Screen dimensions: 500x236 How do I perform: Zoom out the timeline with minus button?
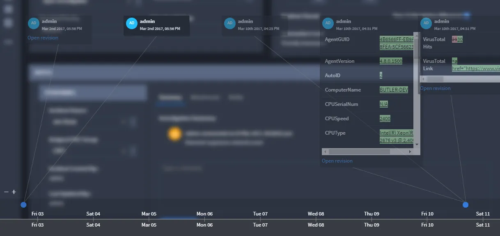pyautogui.click(x=6, y=192)
